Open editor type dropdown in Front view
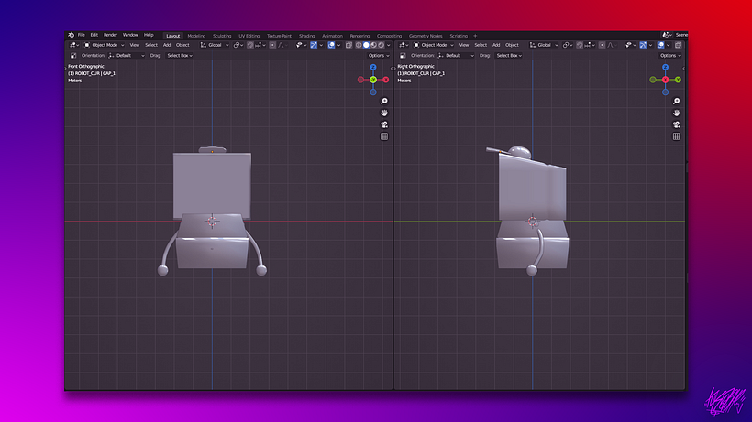This screenshot has height=422, width=752. click(74, 45)
